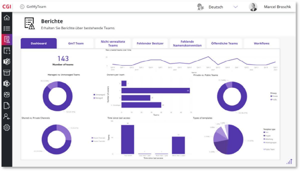Click the add user sidebar icon
300x171 pixels.
(x=6, y=116)
